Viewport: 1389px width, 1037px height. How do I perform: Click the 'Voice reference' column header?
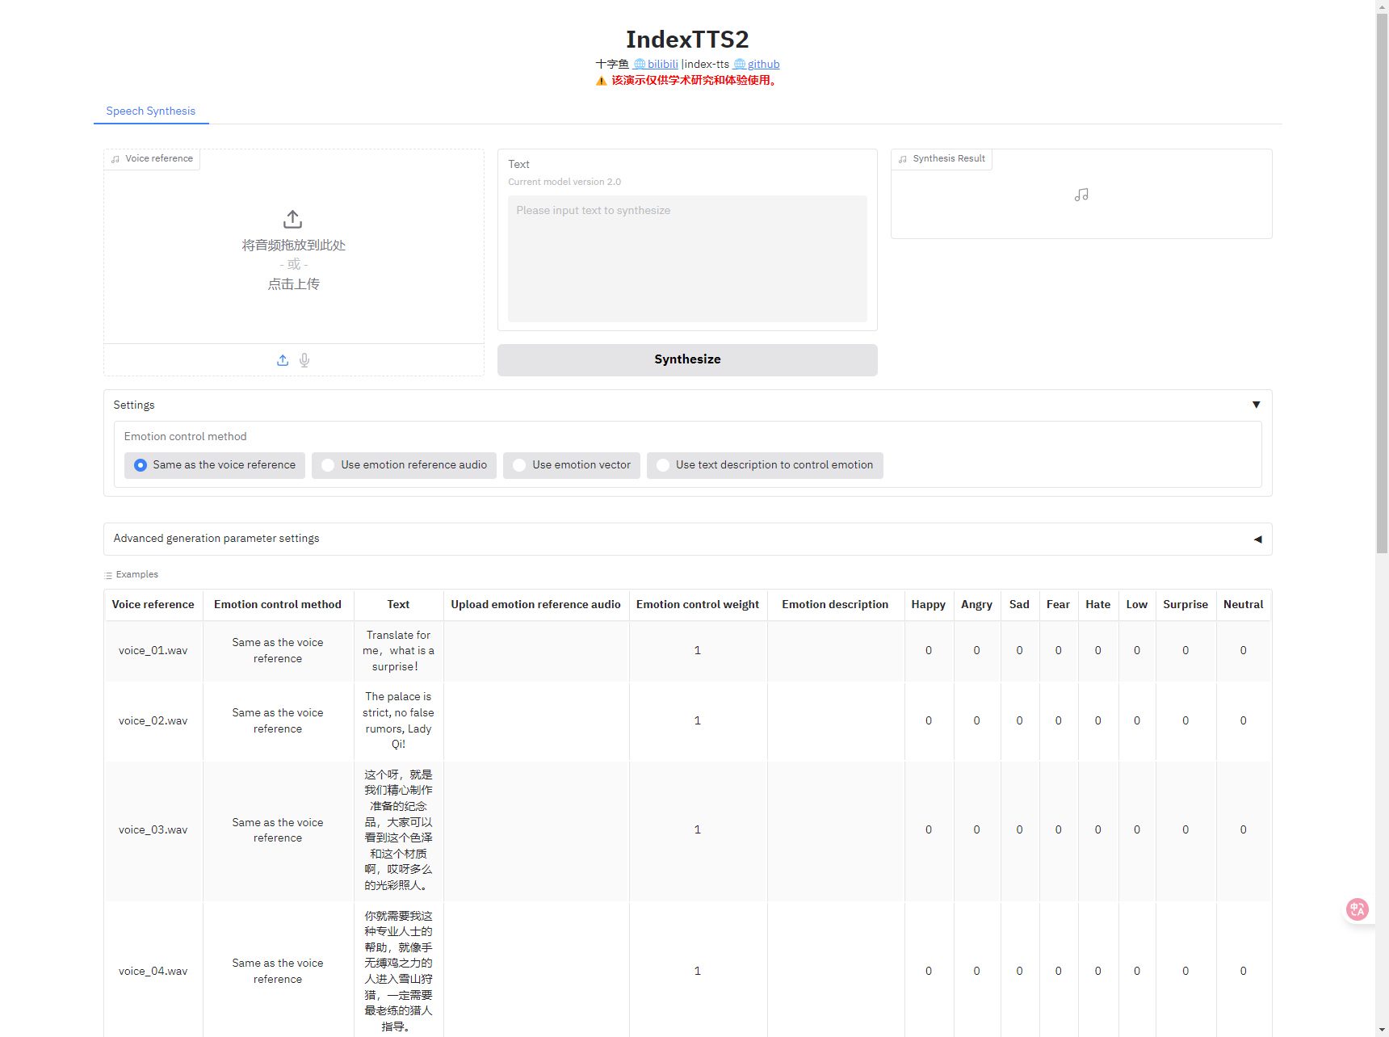pyautogui.click(x=153, y=605)
